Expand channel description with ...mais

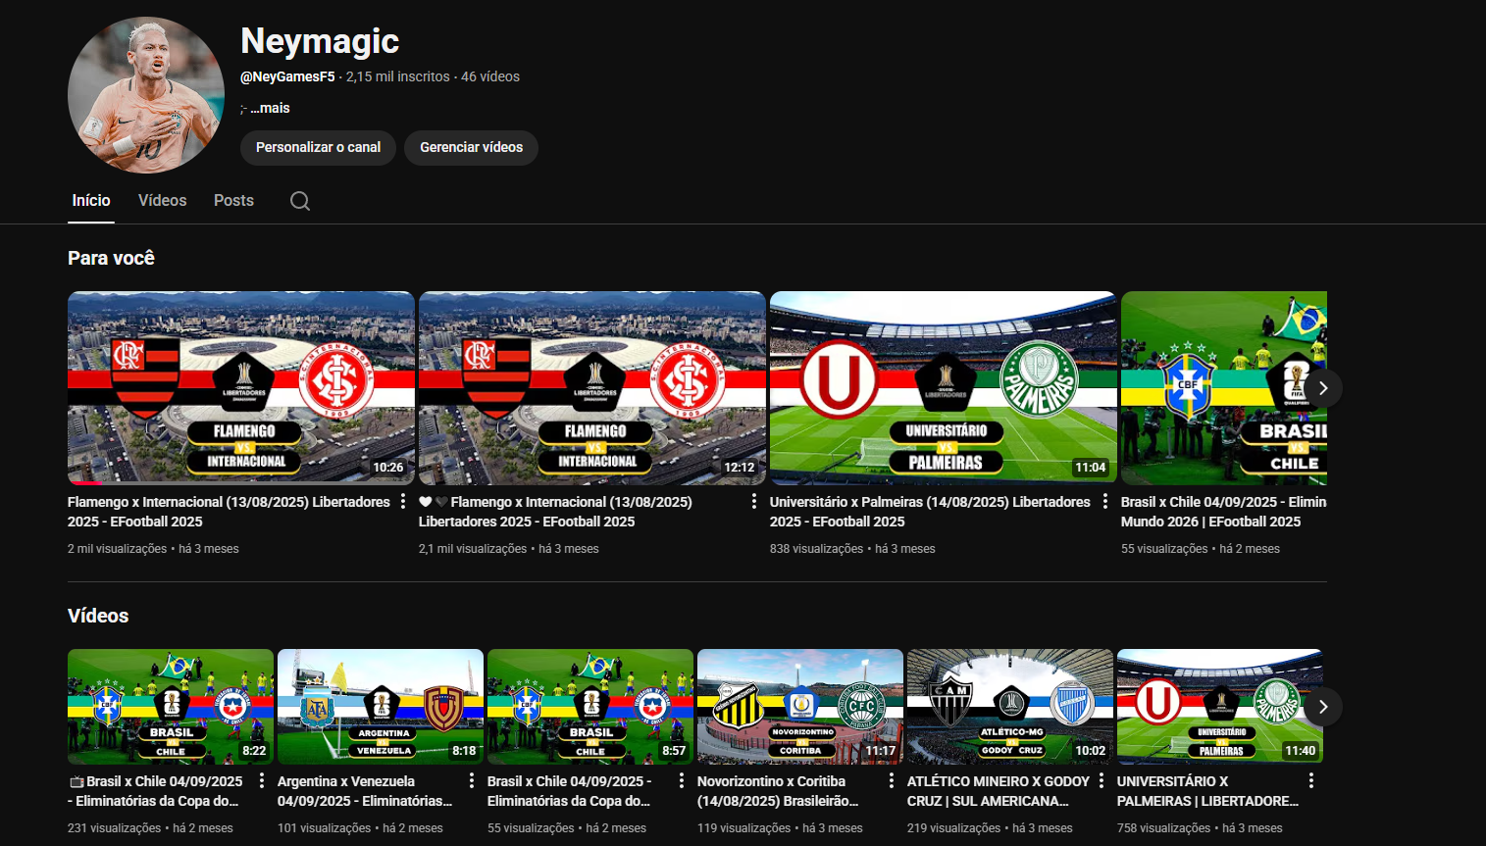[270, 108]
